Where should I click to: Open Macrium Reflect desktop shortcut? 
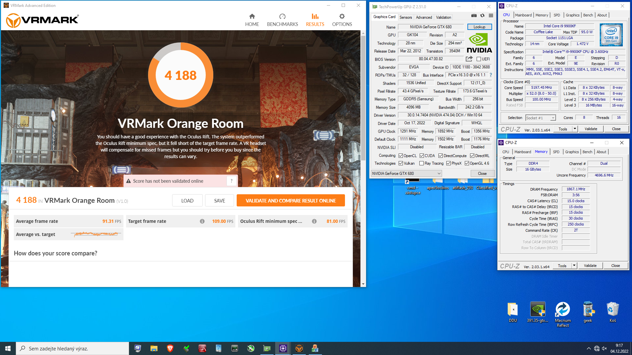(x=563, y=315)
